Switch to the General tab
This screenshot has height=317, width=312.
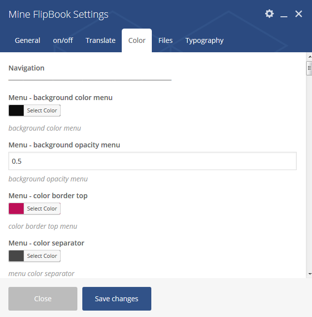point(28,40)
